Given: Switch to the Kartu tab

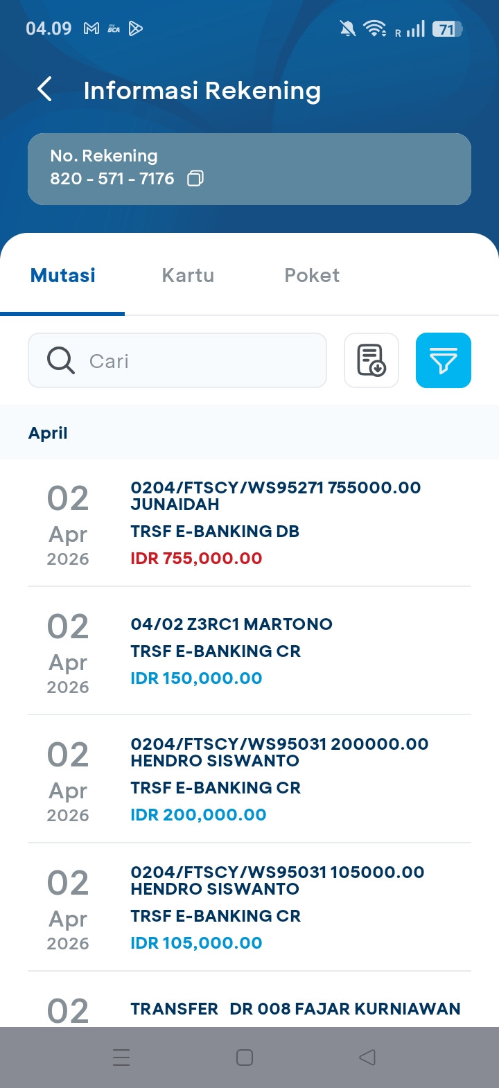Looking at the screenshot, I should click(x=188, y=275).
